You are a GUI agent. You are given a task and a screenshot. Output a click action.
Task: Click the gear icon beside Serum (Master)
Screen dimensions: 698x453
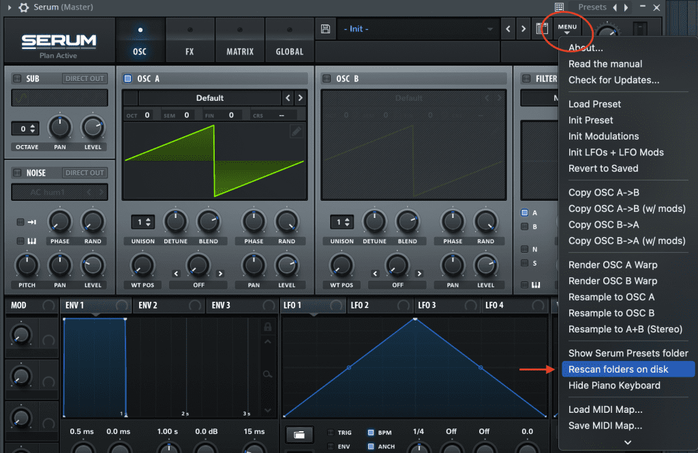(24, 7)
